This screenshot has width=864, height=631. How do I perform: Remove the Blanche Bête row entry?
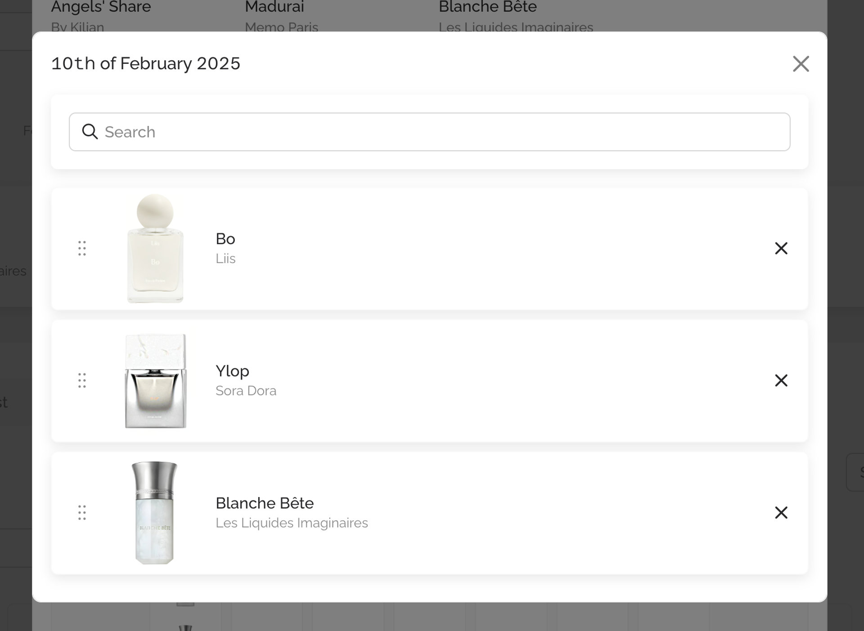point(781,513)
